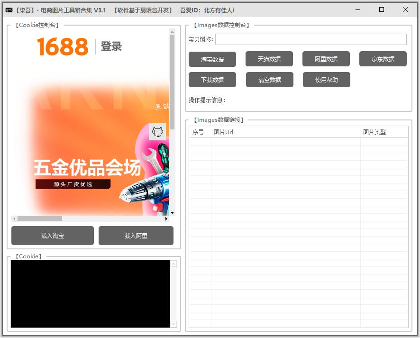Click the 图片Url column header
This screenshot has width=420, height=338.
(x=286, y=132)
